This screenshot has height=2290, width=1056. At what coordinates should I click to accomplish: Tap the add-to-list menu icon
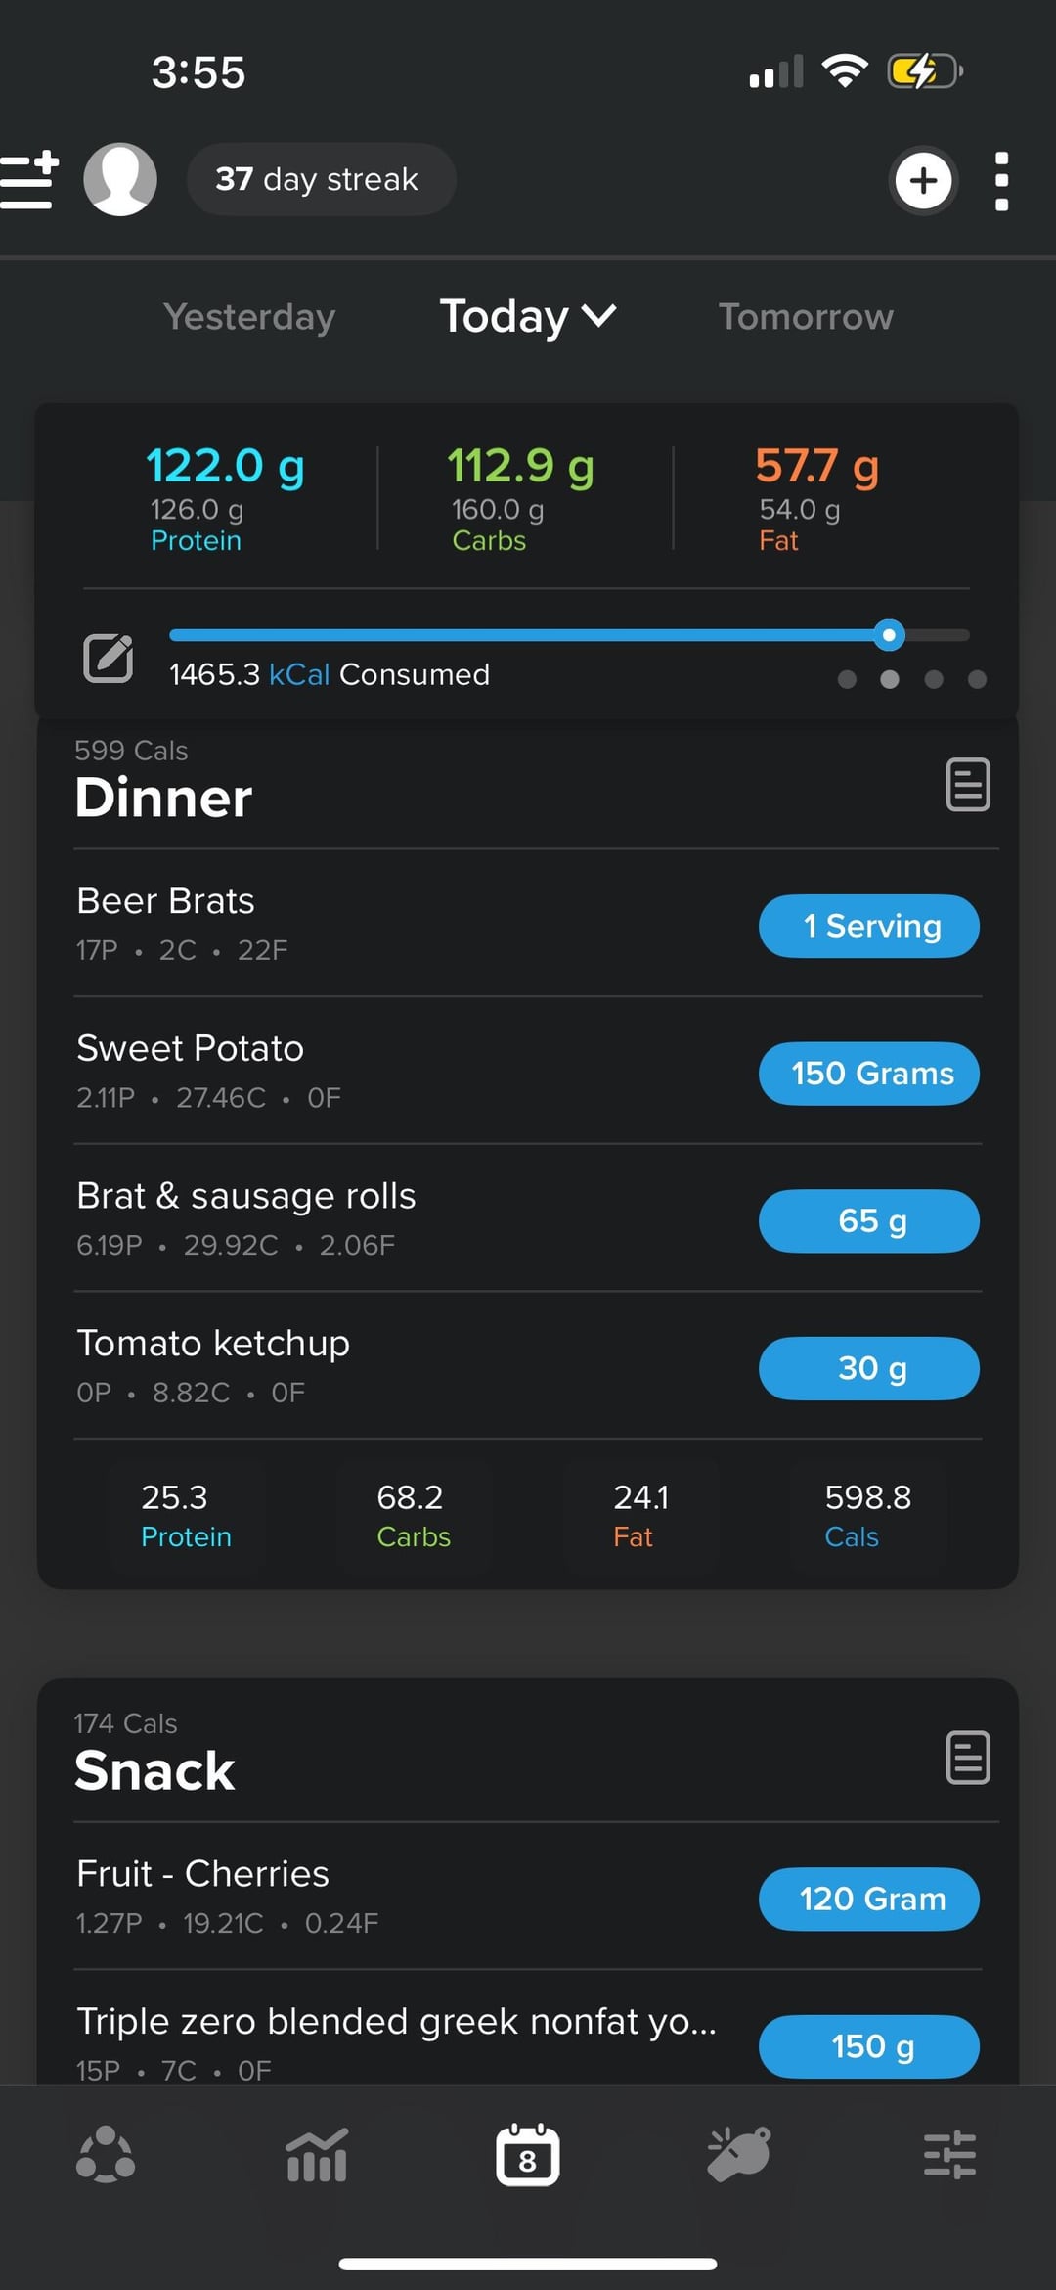tap(29, 180)
